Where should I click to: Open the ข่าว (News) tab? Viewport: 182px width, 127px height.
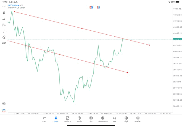coord(91,119)
